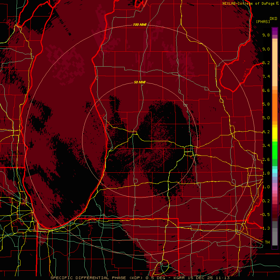This screenshot has width=280, height=280.
Task: Click the 100 NMI range ring label
Action: [x=140, y=25]
